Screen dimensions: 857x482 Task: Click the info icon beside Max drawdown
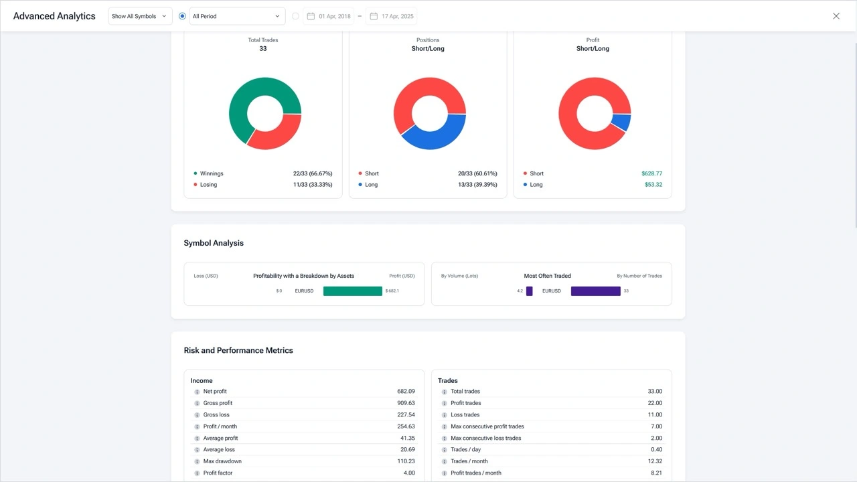point(197,462)
